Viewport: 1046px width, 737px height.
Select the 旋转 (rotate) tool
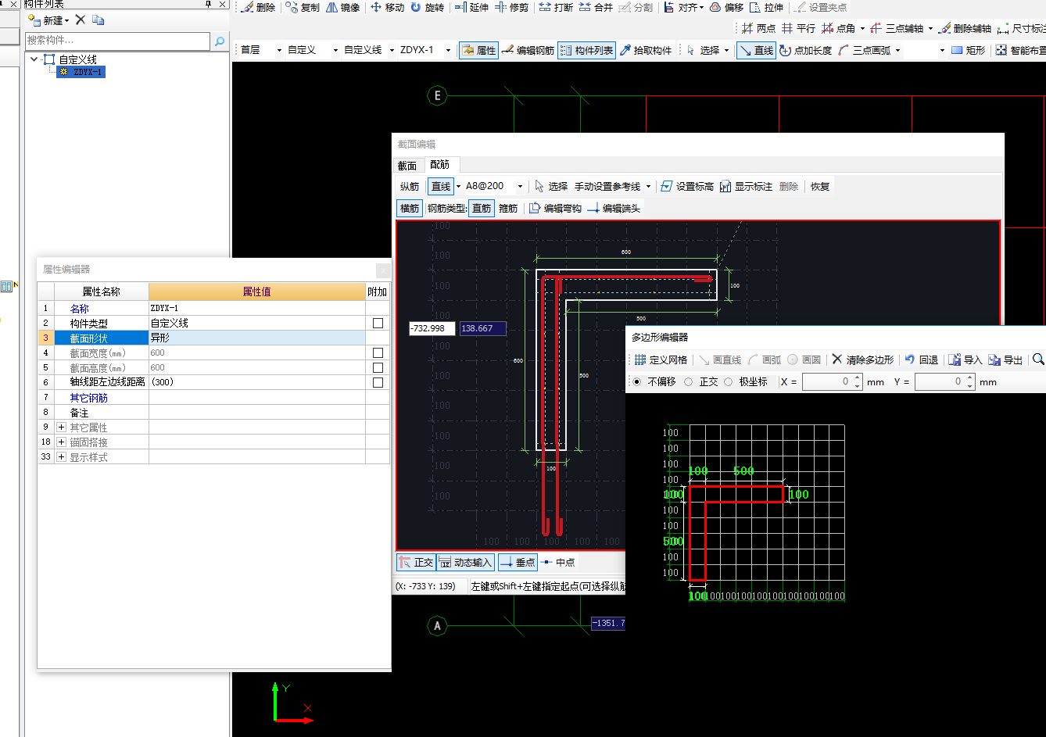click(x=427, y=7)
